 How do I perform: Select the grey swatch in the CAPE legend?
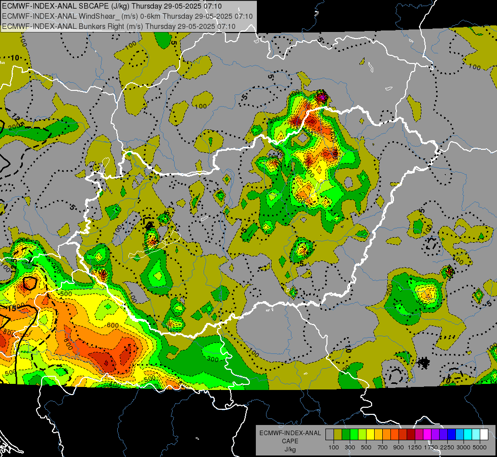click(x=329, y=435)
